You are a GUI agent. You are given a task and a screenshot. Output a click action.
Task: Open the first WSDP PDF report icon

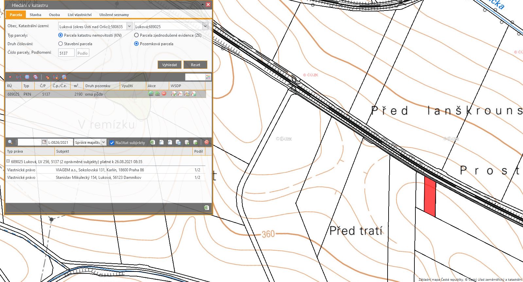(174, 94)
